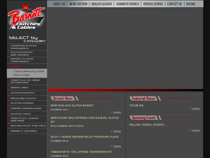The height and width of the screenshot is (158, 210).
Task: Open featured racer Tatum Sik
Action: tap(136, 106)
